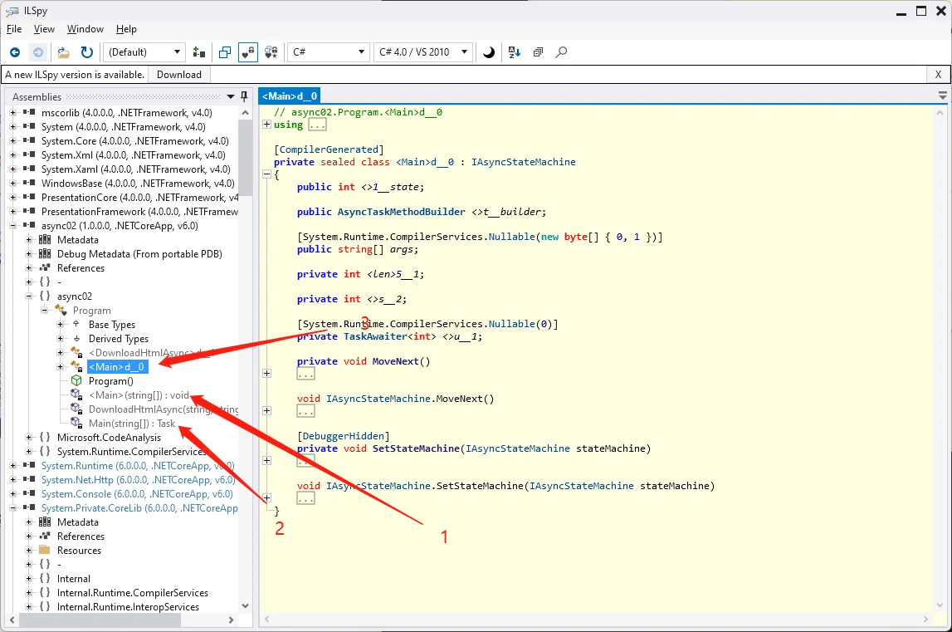Screen dimensions: 952x632
Task: Select the Program class node
Action: (x=91, y=311)
